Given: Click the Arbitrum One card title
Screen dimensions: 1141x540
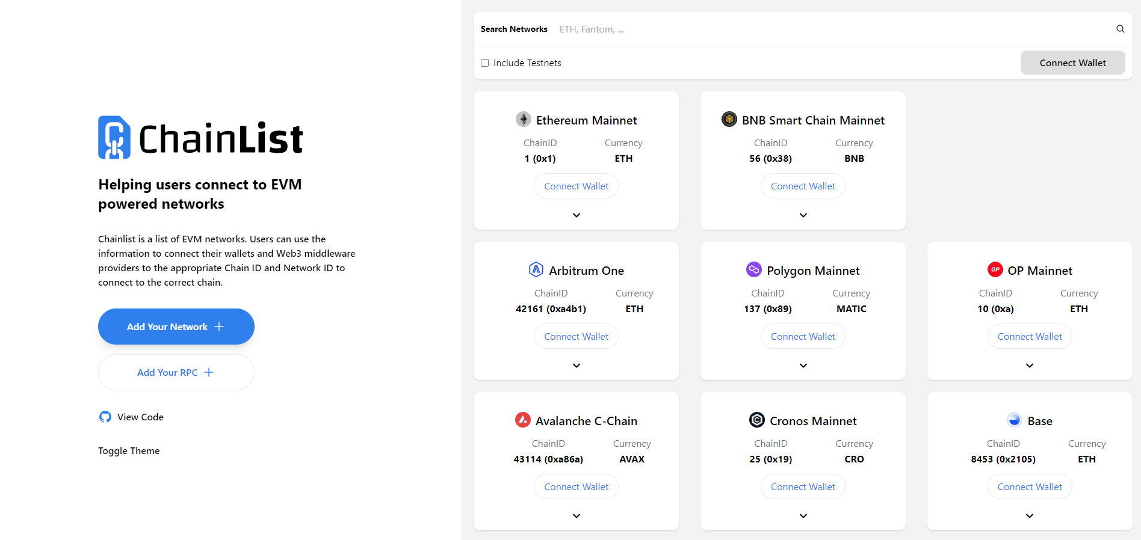Looking at the screenshot, I should [x=586, y=271].
